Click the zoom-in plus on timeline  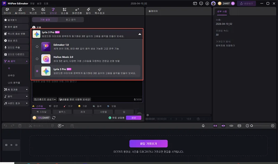(273, 126)
